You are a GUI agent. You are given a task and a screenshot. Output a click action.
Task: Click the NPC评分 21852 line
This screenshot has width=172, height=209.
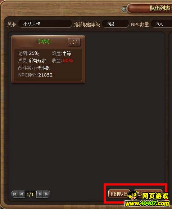click(35, 75)
